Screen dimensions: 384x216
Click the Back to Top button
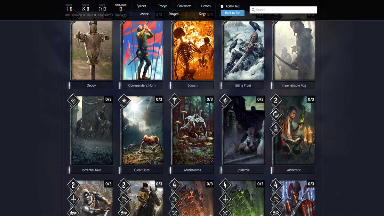233,13
